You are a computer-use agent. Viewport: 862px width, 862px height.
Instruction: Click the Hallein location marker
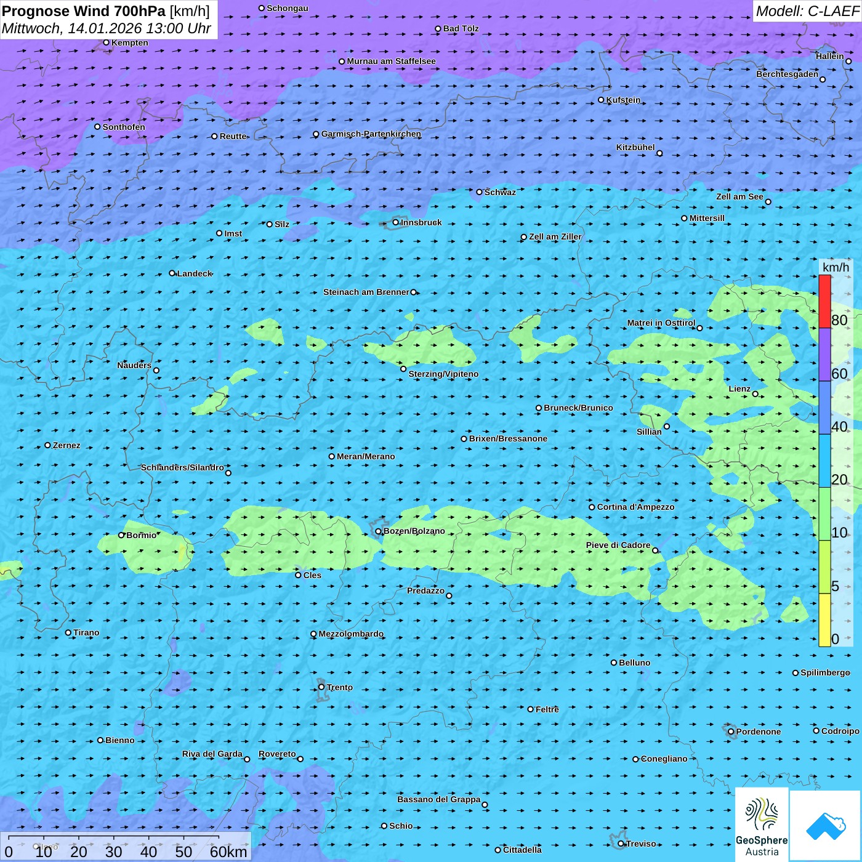click(x=848, y=61)
